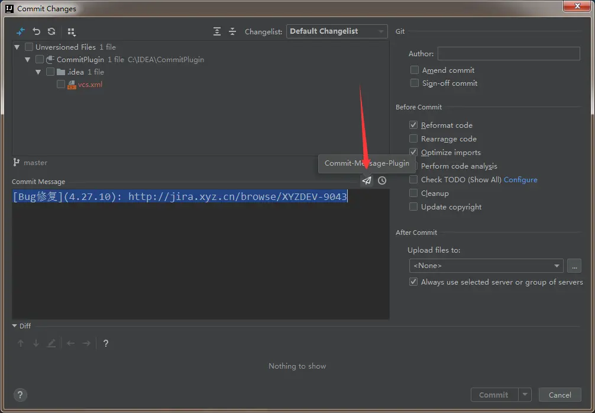Click in the Author input field
This screenshot has width=595, height=413.
(509, 54)
